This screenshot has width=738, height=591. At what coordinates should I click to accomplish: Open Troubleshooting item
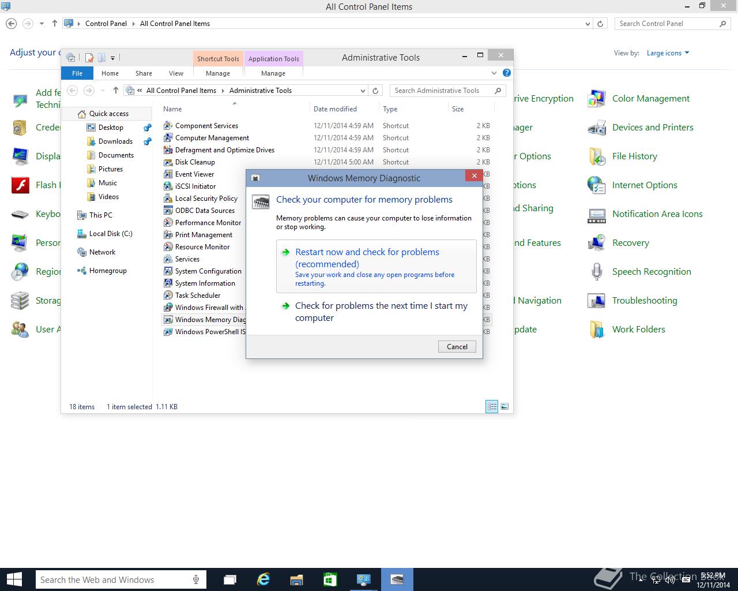click(x=632, y=301)
